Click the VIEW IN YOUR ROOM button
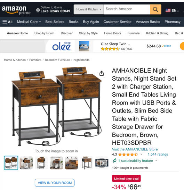184x190 pixels. [x=55, y=183]
